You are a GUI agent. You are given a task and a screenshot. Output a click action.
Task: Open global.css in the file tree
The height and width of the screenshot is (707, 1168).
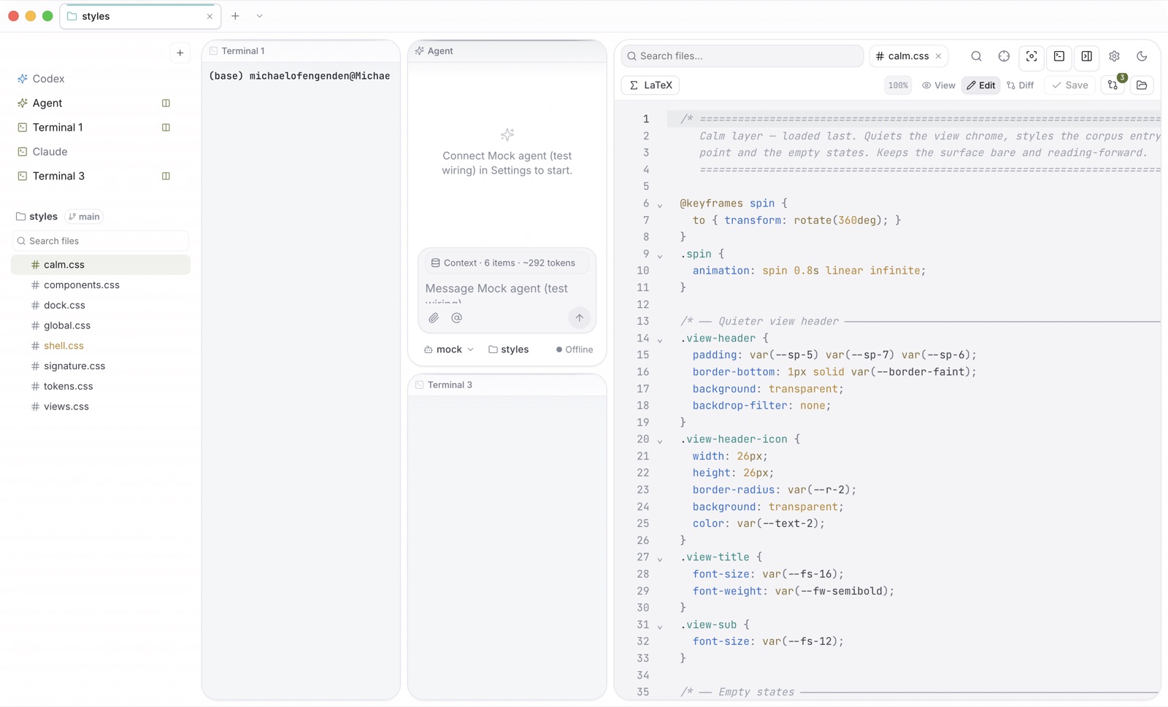101,325
